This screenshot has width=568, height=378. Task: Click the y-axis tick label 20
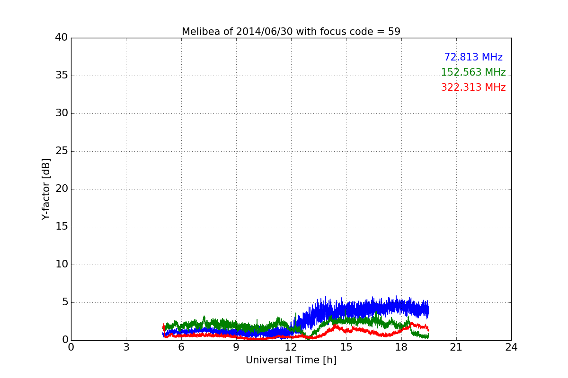click(x=62, y=189)
